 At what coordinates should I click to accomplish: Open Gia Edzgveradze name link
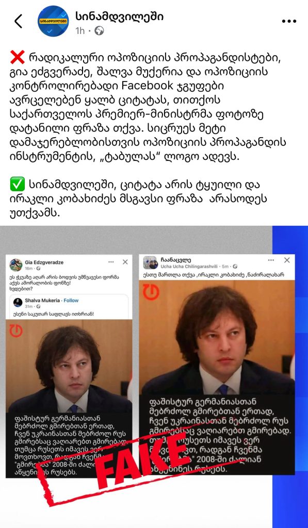44,262
